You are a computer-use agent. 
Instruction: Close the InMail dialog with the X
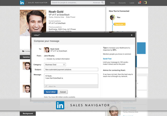click(x=132, y=35)
